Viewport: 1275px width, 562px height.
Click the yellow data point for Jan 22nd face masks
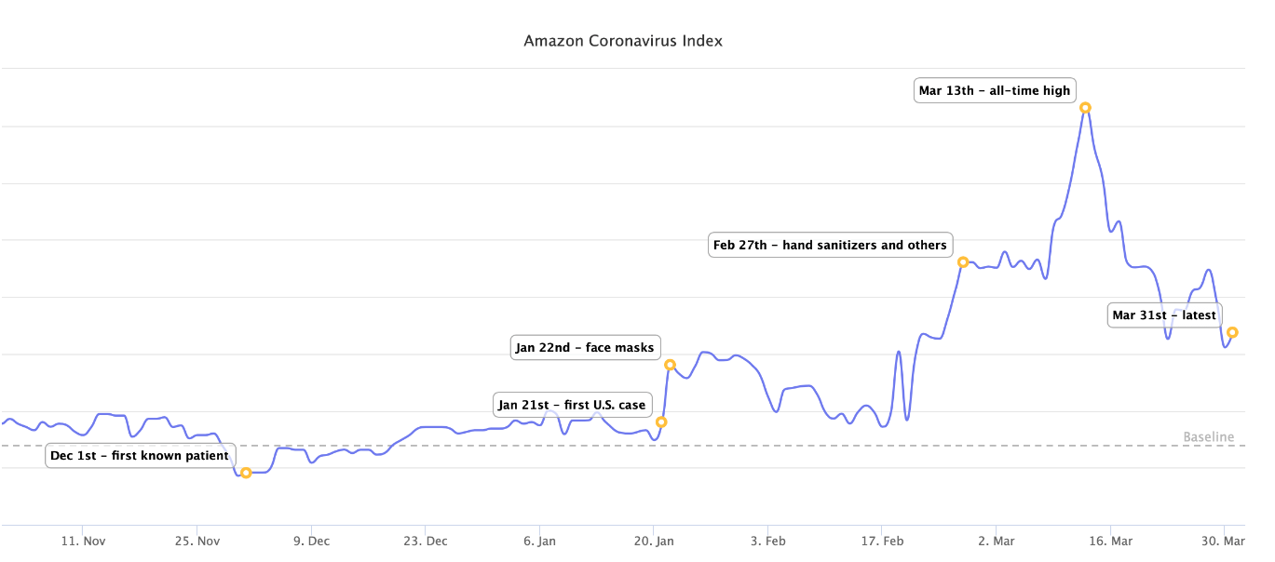[x=670, y=365]
